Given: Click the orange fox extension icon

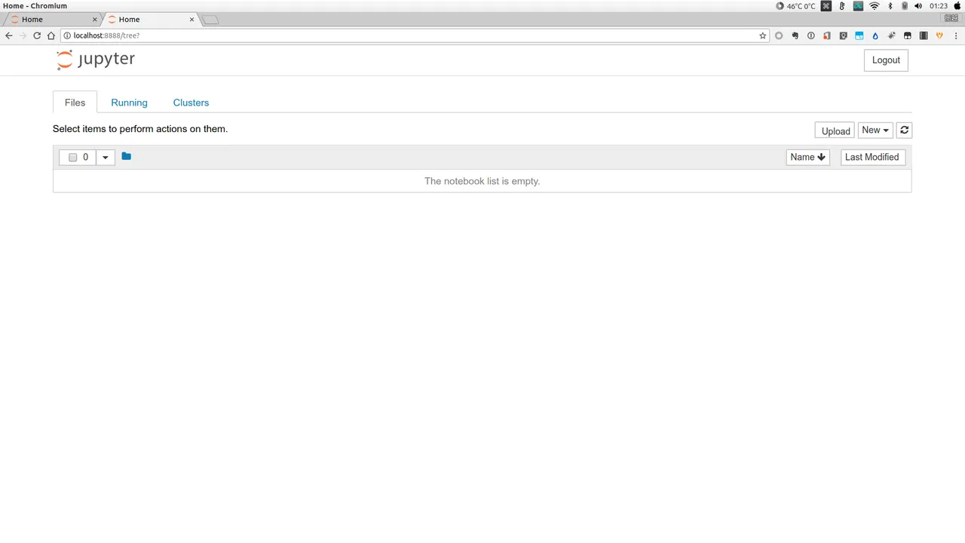Looking at the screenshot, I should point(939,35).
